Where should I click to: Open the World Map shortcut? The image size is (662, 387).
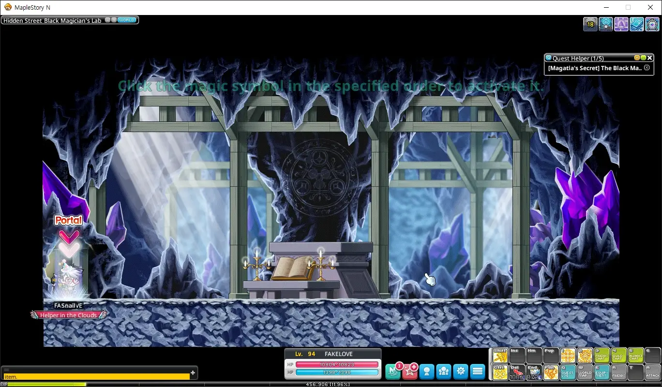585,372
